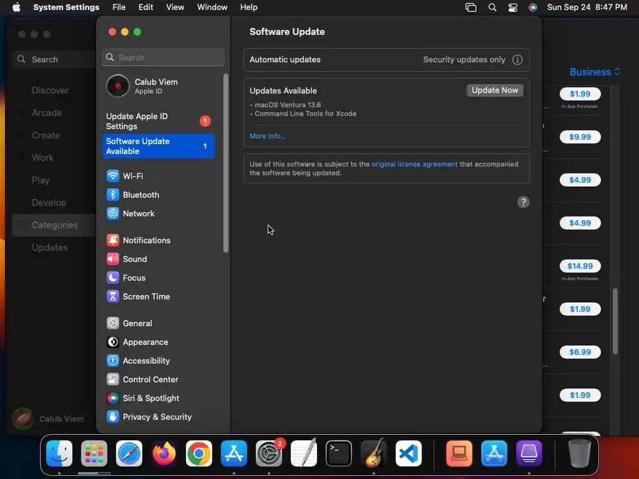Click the $14.99 price button
The width and height of the screenshot is (639, 479).
[580, 266]
